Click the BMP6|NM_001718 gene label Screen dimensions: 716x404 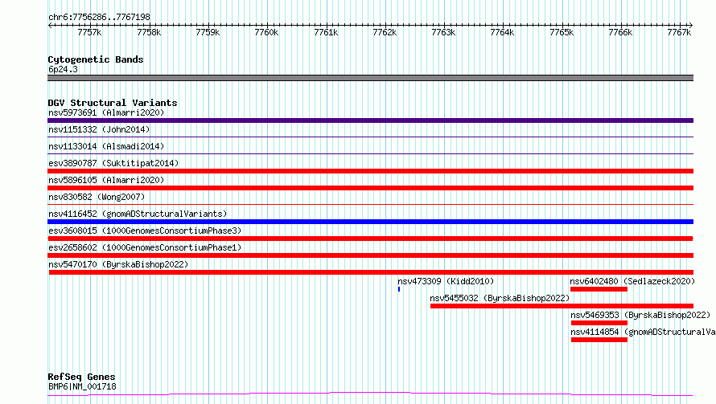click(82, 386)
